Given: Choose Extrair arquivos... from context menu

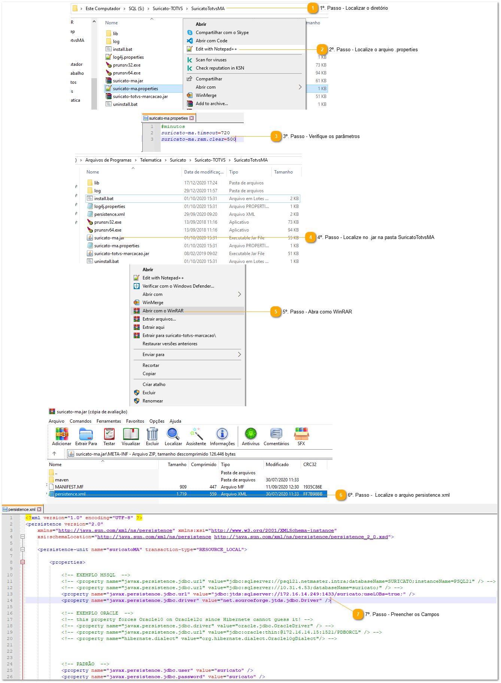Looking at the screenshot, I should coord(159,319).
